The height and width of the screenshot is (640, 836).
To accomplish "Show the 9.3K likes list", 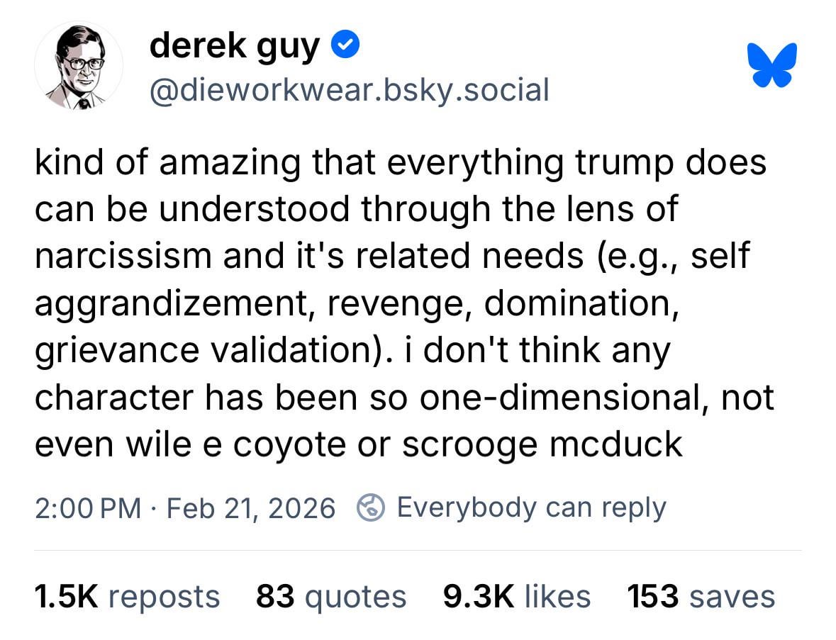I will (516, 596).
